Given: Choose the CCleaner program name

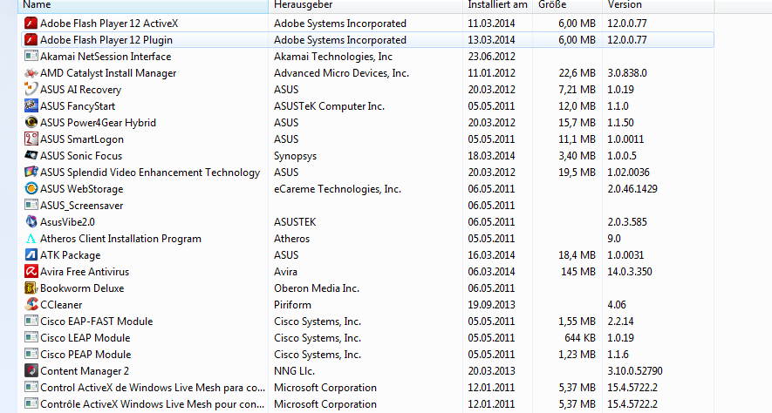Looking at the screenshot, I should point(61,305).
